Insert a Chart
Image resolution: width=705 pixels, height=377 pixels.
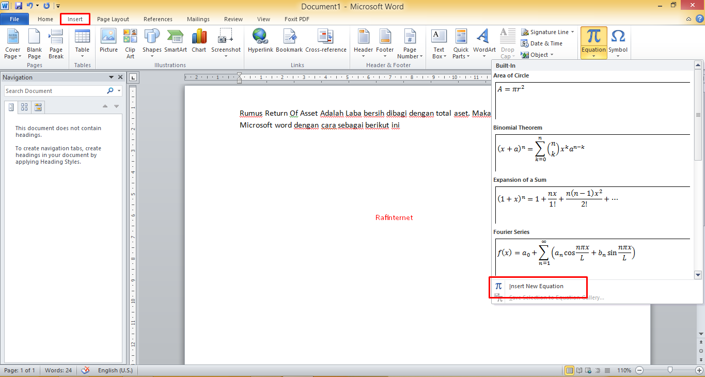pyautogui.click(x=199, y=41)
